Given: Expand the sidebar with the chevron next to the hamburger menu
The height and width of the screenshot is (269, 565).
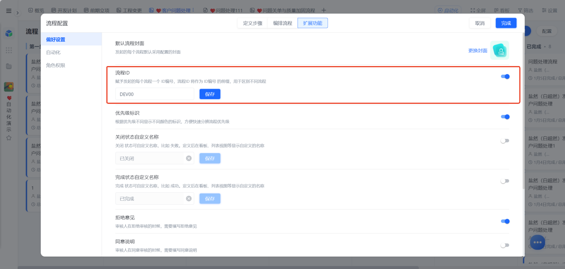Looking at the screenshot, I should point(18,13).
